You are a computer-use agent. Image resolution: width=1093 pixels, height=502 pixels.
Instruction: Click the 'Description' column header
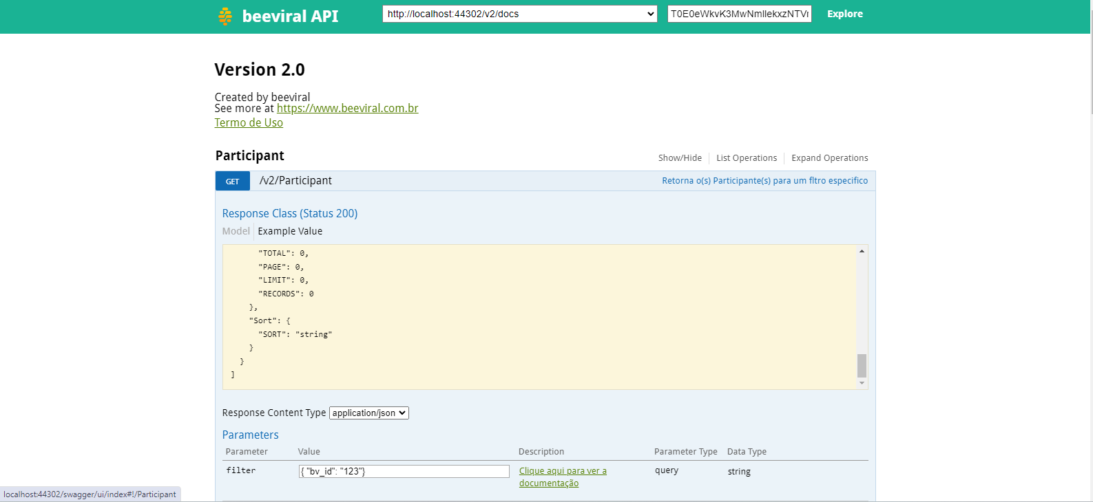click(x=541, y=452)
